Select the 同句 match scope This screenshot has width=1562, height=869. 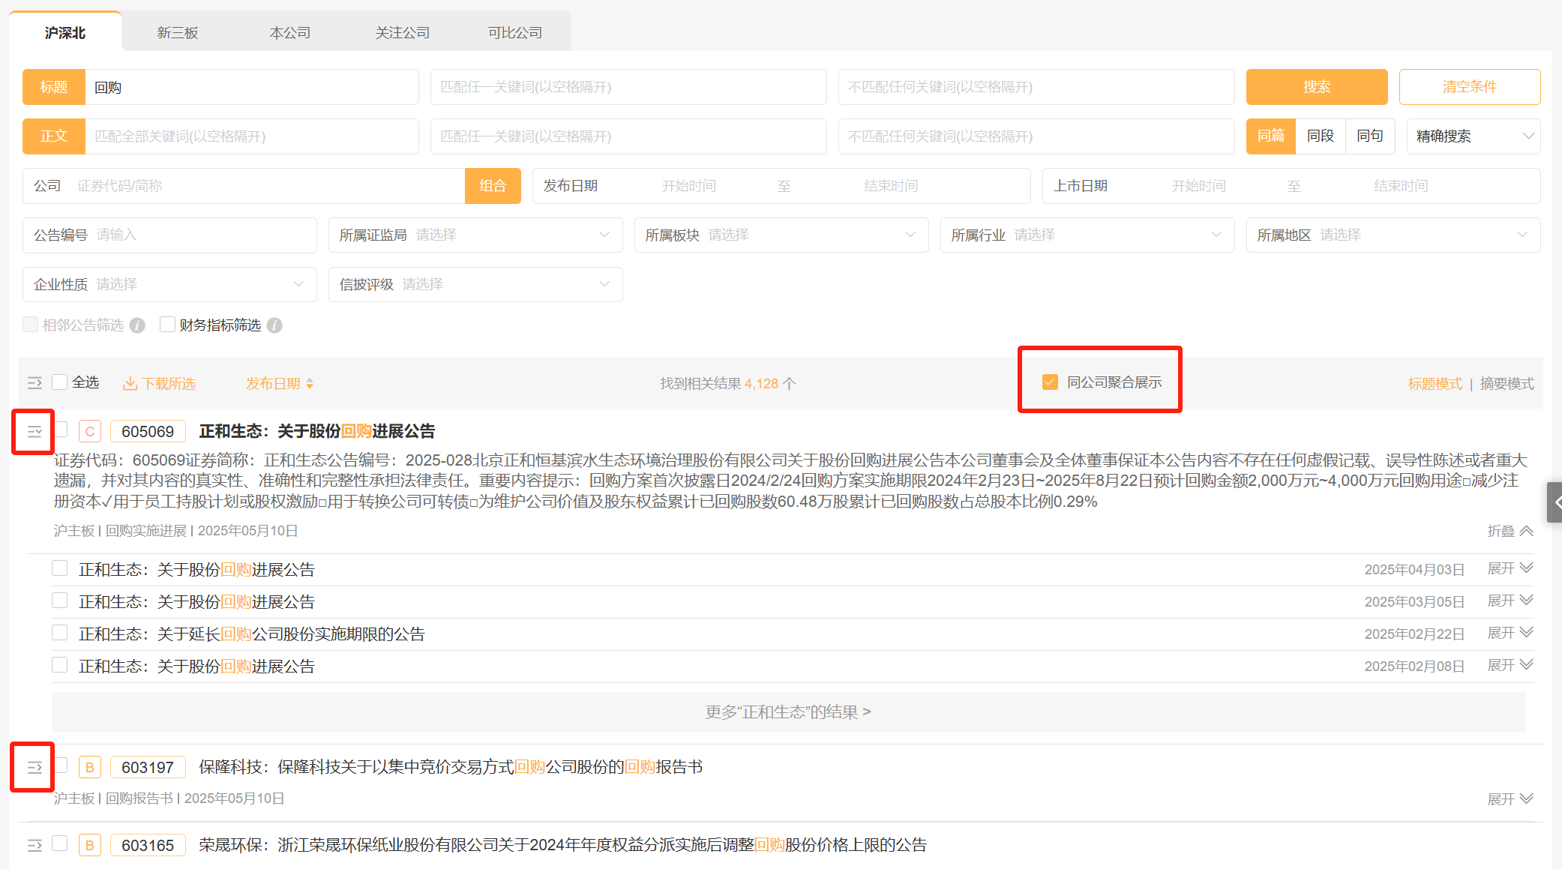coord(1370,136)
